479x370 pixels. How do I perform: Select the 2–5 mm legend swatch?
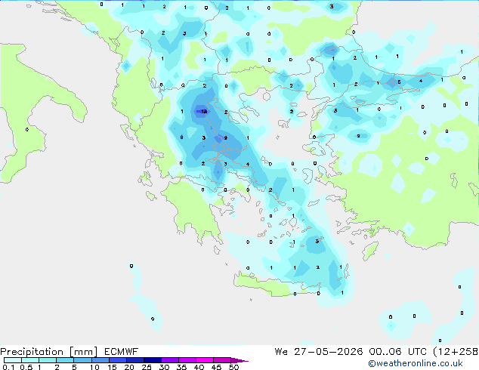[x=65, y=360]
